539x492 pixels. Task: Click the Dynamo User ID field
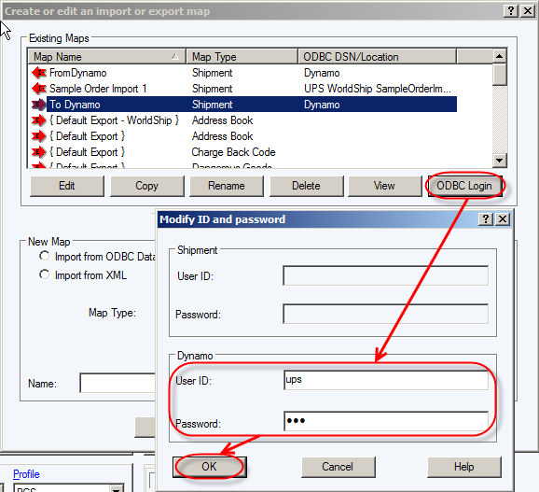(386, 380)
